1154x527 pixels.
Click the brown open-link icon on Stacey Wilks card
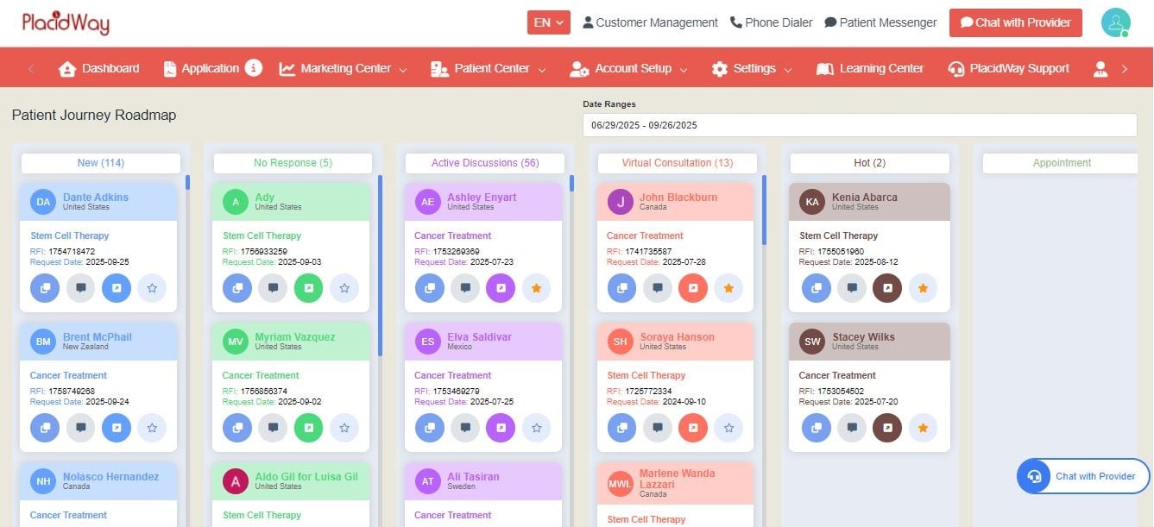point(887,428)
